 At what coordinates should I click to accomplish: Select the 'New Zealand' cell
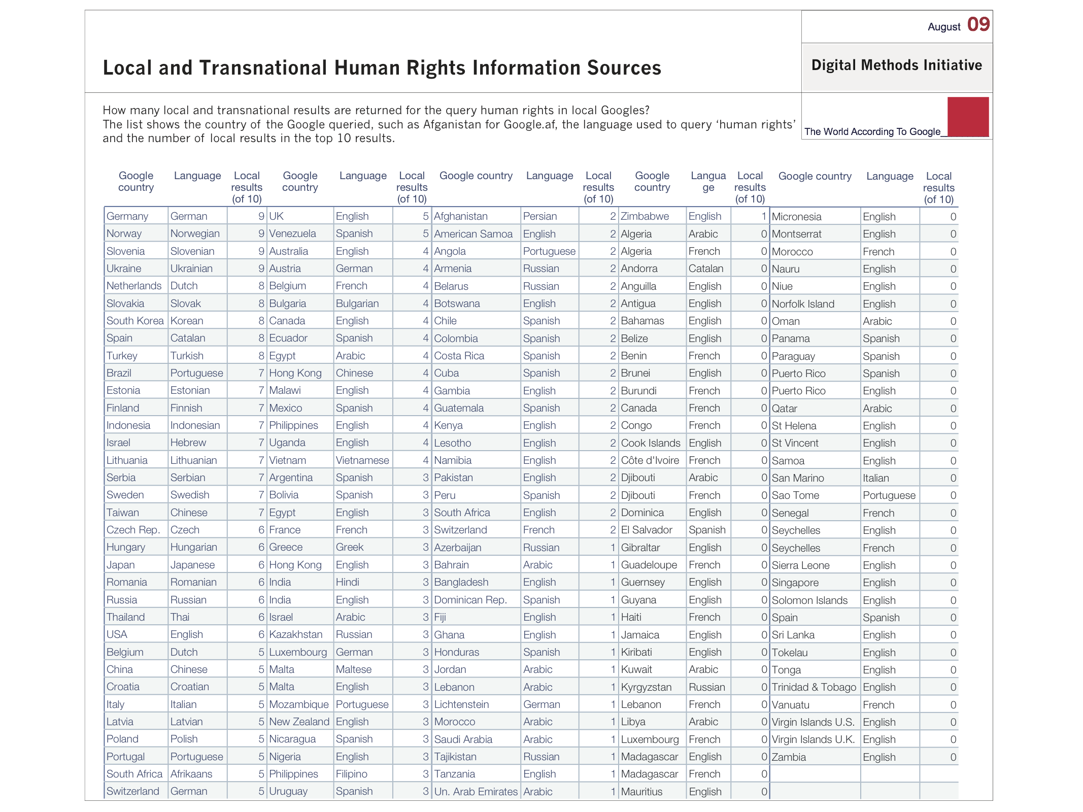tap(300, 722)
